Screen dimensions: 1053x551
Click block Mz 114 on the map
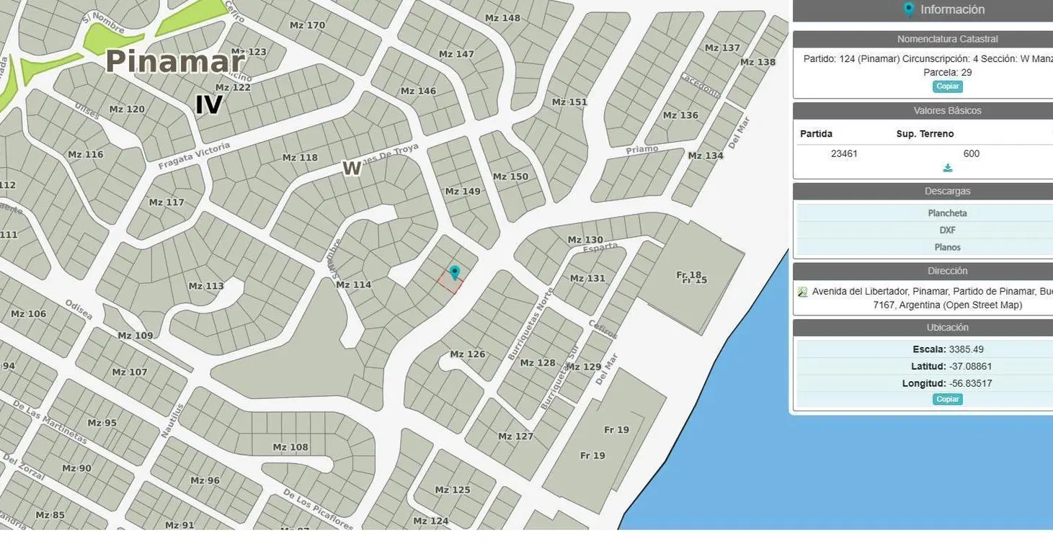pyautogui.click(x=354, y=285)
